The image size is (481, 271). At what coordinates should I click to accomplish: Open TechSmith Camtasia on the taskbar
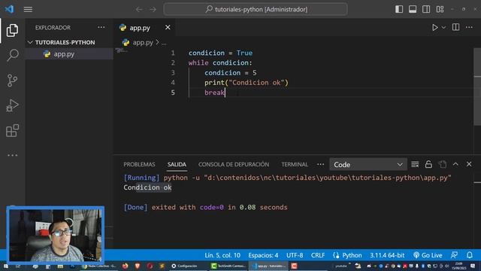[228, 266]
